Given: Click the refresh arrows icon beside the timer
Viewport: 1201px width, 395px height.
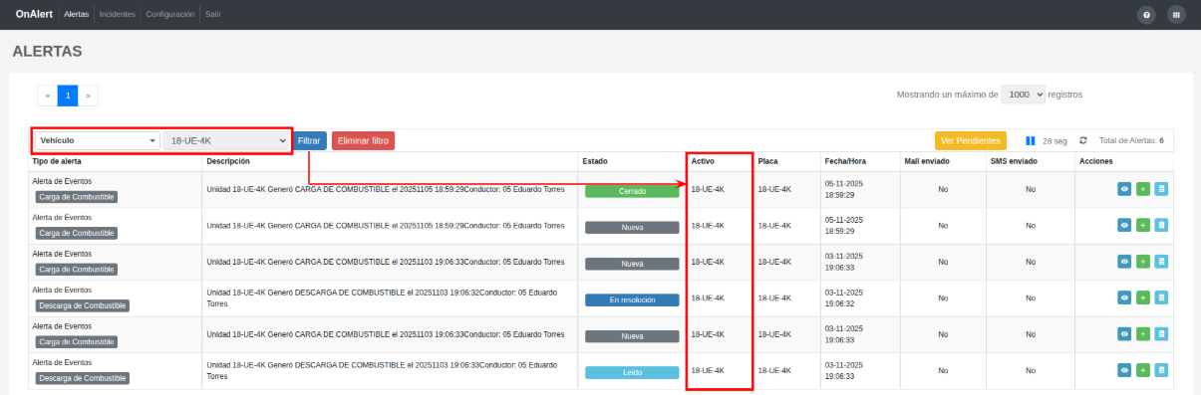Looking at the screenshot, I should pos(1083,141).
